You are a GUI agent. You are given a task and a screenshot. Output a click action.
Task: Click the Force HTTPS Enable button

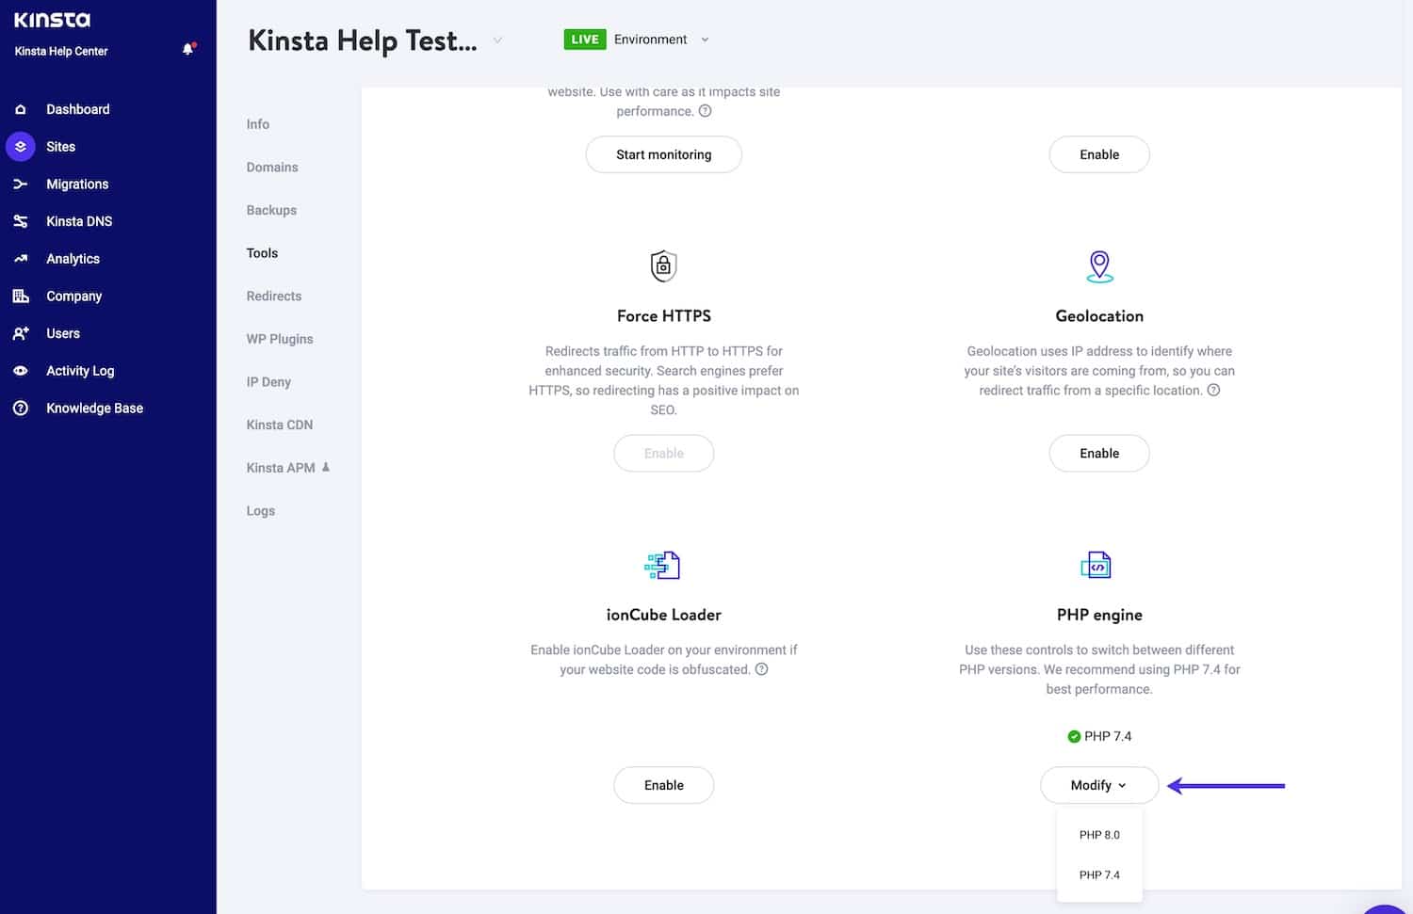664,453
